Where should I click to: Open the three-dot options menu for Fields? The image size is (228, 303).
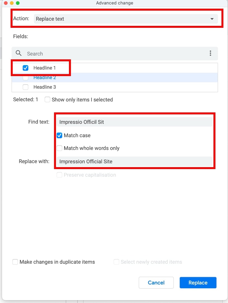point(210,53)
